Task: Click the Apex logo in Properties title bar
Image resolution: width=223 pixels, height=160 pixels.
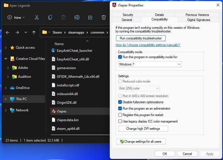Action: (114, 5)
